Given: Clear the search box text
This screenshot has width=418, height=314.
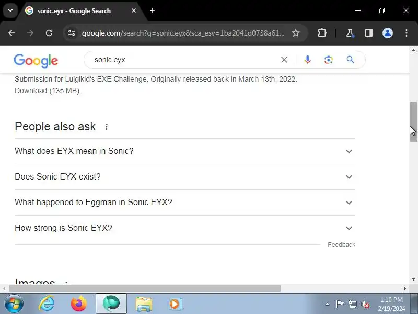Looking at the screenshot, I should pos(284,60).
